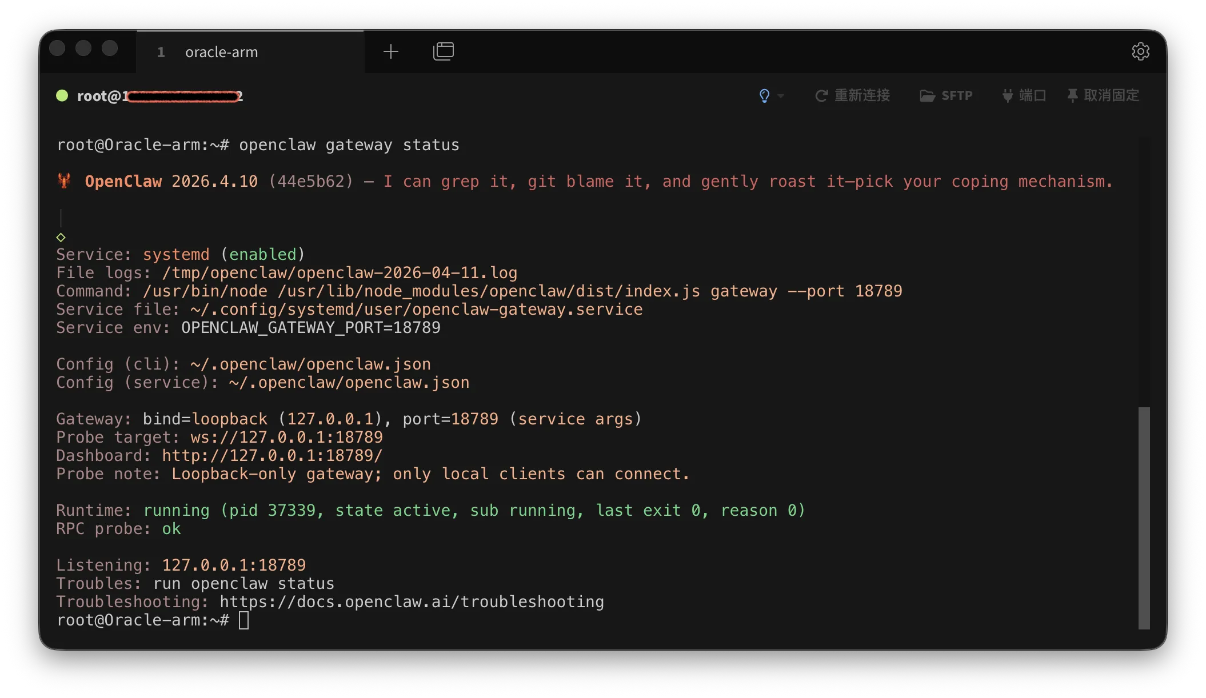Open the docs.openclaw.ai troubleshooting link
This screenshot has height=698, width=1206.
pyautogui.click(x=412, y=601)
